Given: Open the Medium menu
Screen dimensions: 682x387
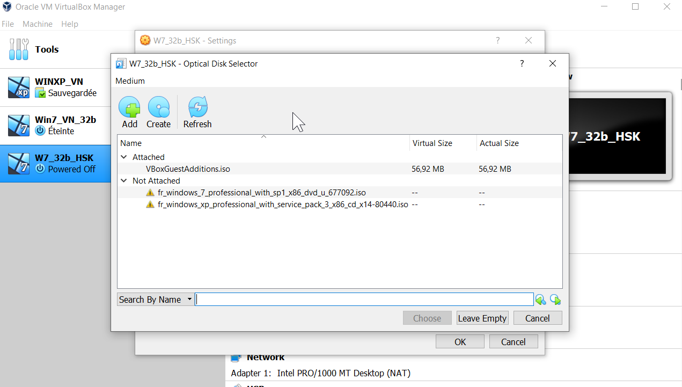Looking at the screenshot, I should click(x=130, y=81).
